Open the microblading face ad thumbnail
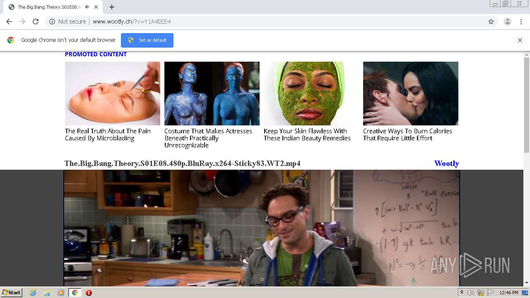 (113, 94)
